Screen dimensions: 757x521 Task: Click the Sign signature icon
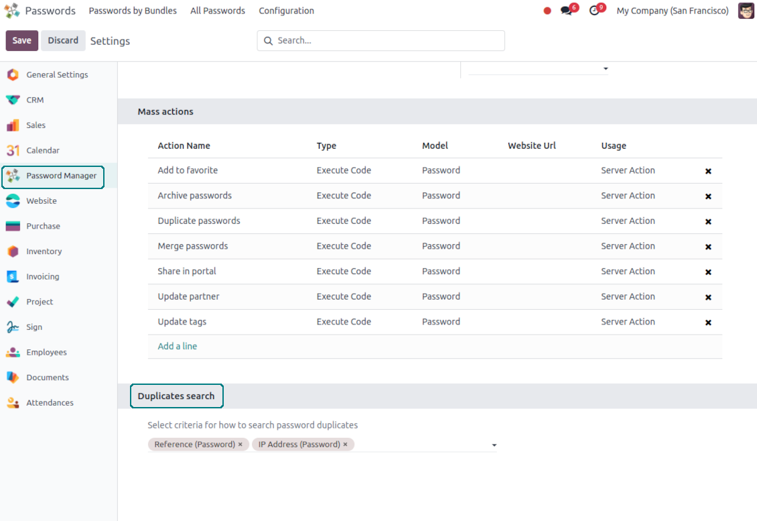coord(13,327)
